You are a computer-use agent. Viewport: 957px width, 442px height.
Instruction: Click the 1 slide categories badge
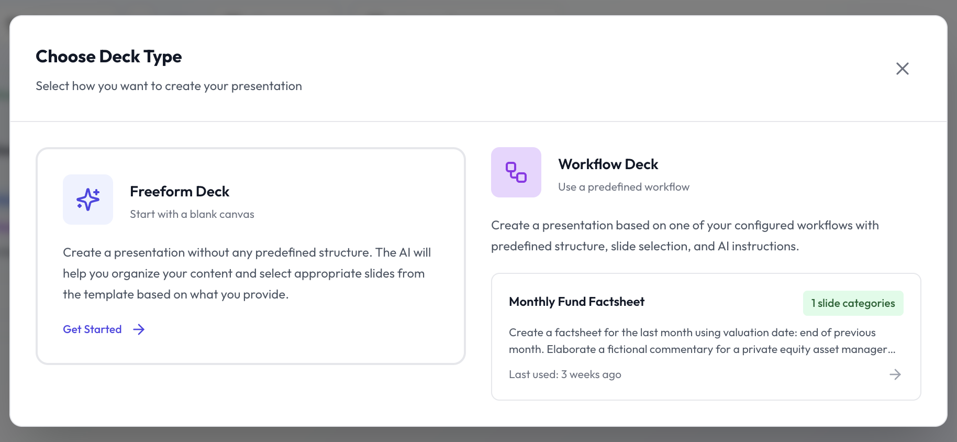click(853, 303)
